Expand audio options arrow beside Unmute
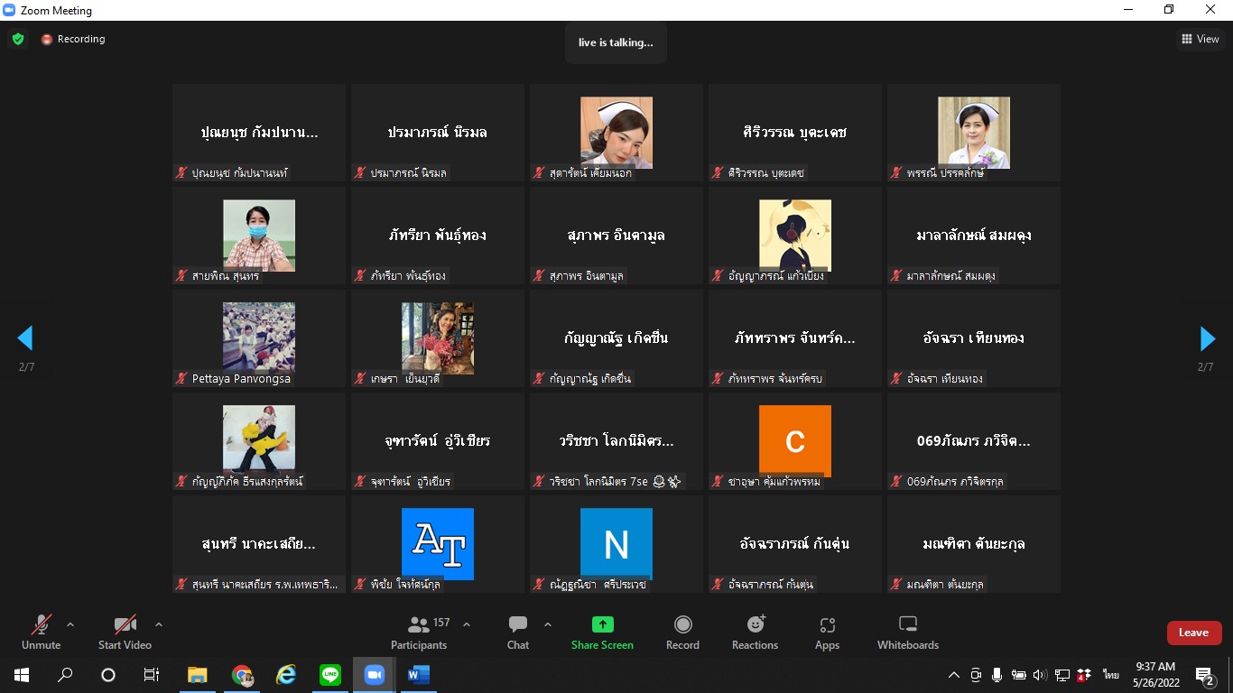1233x693 pixels. point(70,624)
